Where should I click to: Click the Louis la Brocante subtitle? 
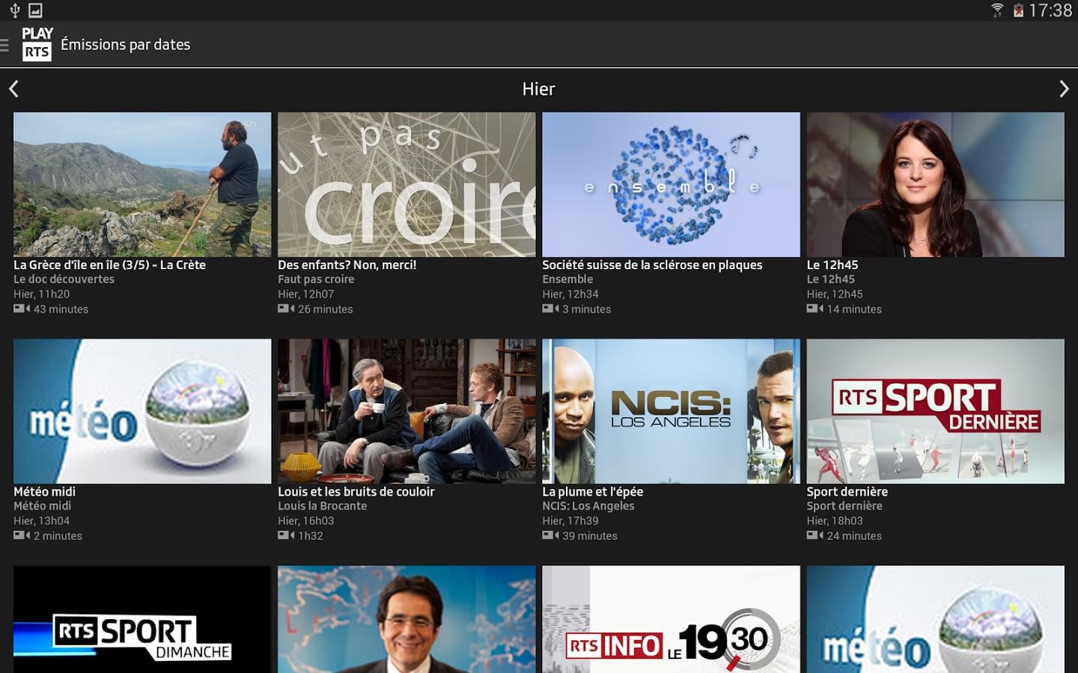pos(322,505)
